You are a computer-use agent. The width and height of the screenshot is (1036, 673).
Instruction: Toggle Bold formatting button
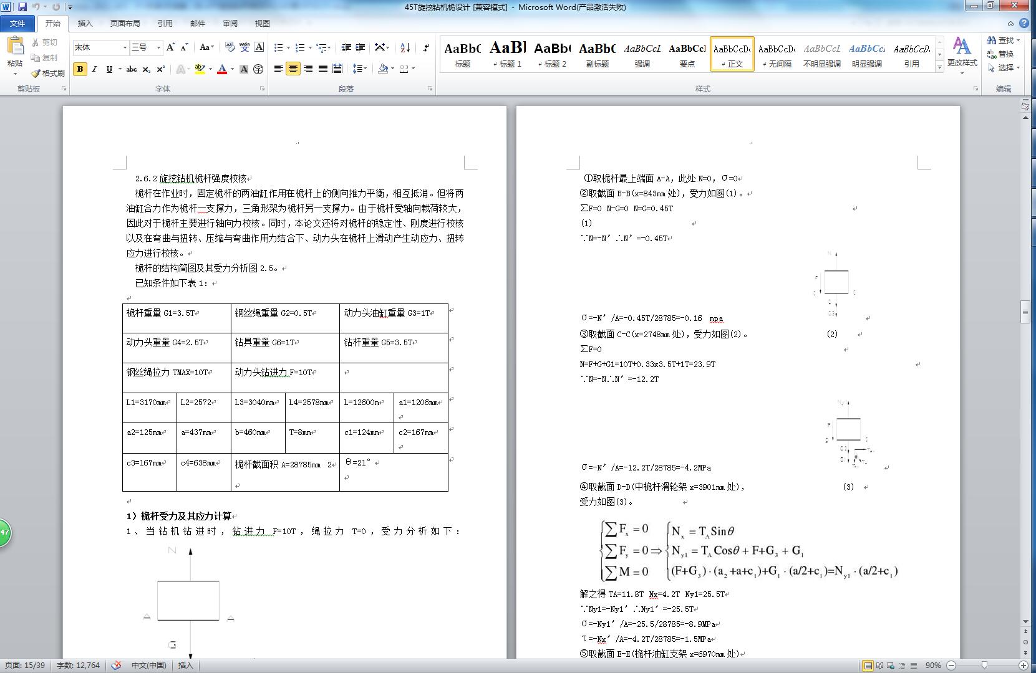pos(80,69)
